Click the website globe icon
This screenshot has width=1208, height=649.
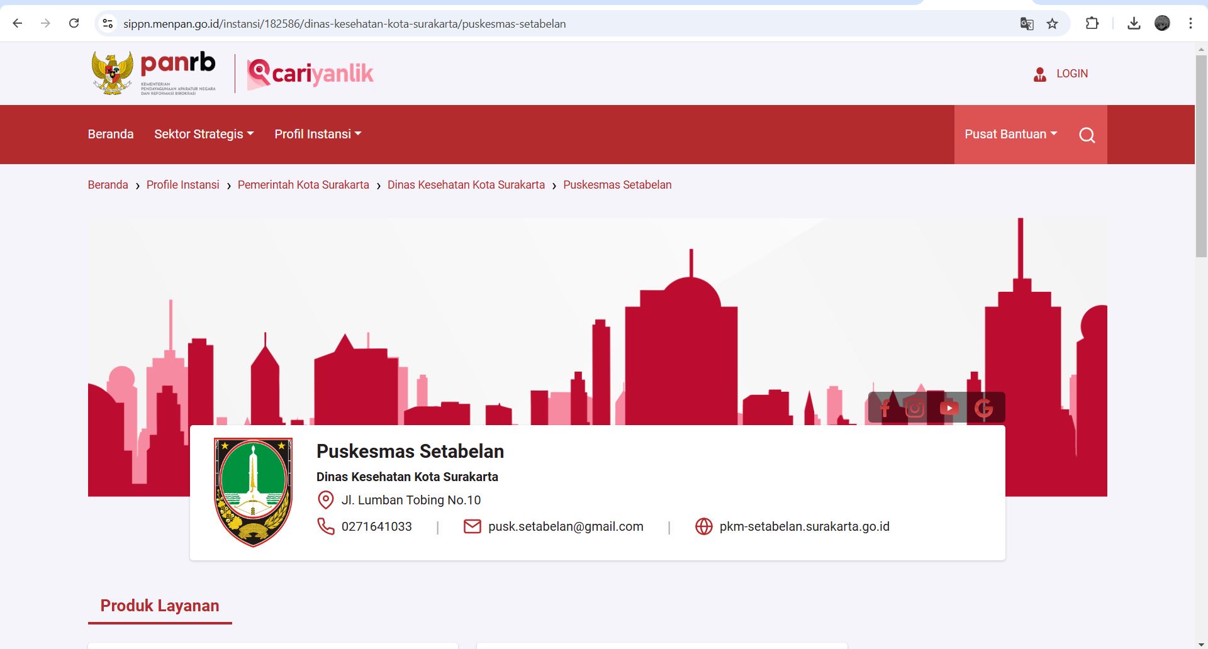tap(703, 526)
